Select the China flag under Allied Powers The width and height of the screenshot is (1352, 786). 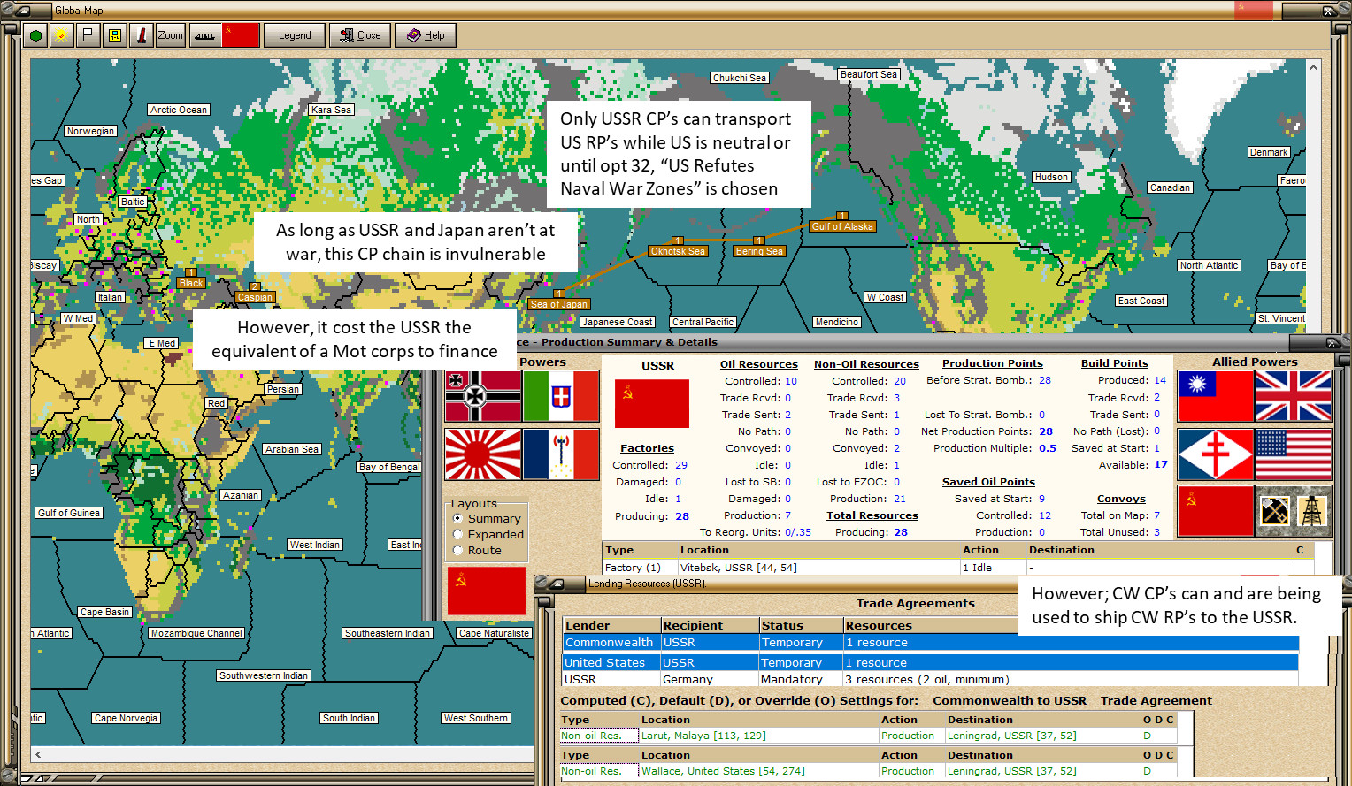point(1216,396)
